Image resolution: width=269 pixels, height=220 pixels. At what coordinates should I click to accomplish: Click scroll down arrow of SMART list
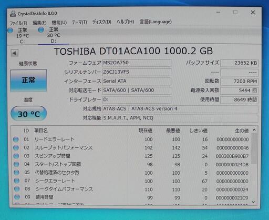(253, 202)
